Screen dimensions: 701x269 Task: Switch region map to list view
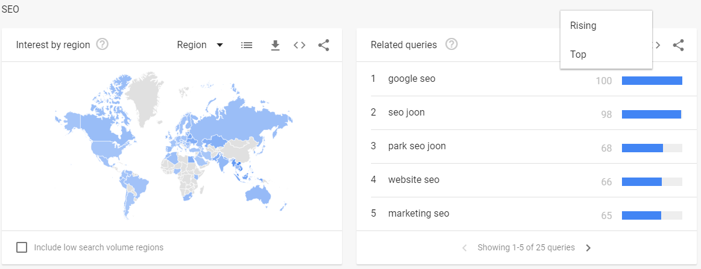(x=247, y=45)
